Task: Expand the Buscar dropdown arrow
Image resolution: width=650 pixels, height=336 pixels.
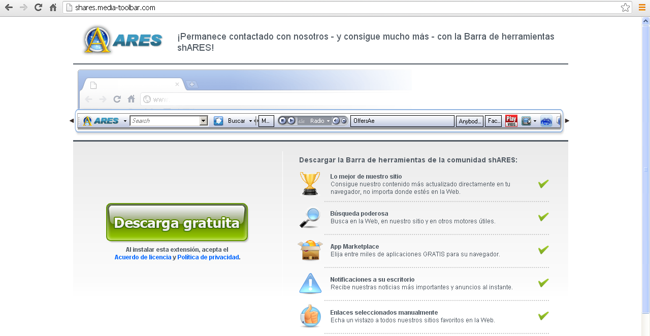Action: 250,121
